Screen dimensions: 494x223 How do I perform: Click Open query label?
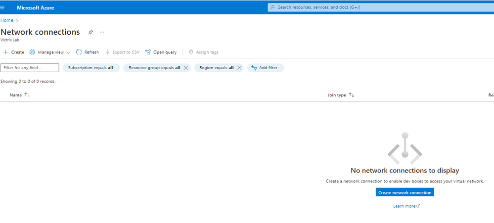click(x=165, y=52)
